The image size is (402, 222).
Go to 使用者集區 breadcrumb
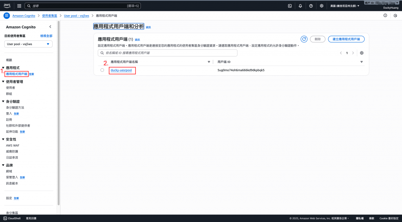pos(49,16)
